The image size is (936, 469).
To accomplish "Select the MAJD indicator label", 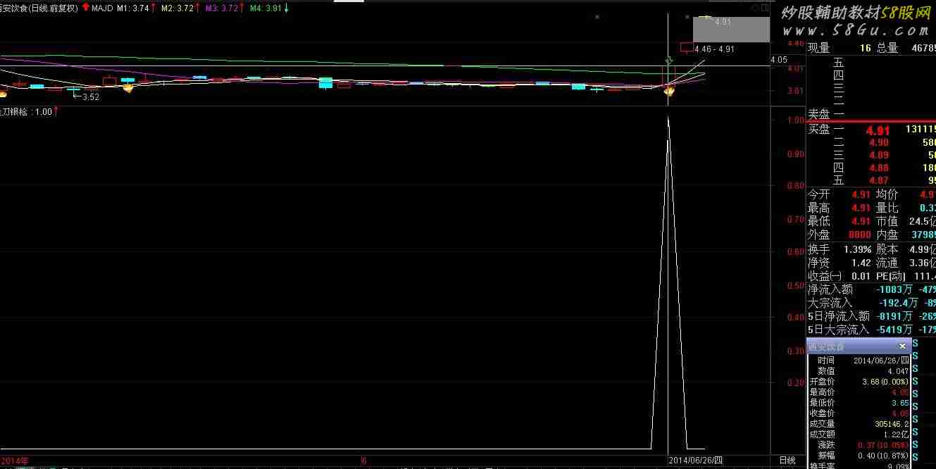I will point(102,8).
